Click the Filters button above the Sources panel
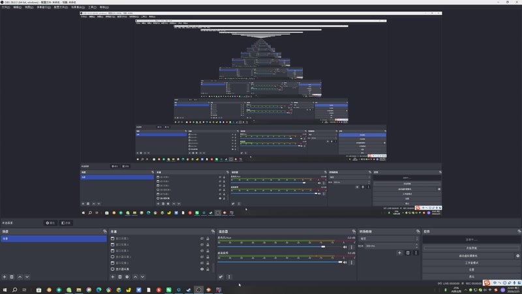Image resolution: width=522 pixels, height=294 pixels. pyautogui.click(x=66, y=223)
